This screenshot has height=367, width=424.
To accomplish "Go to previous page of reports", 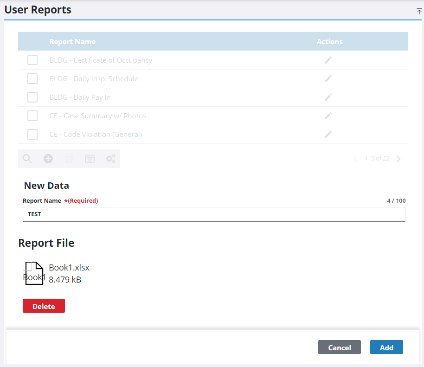I will tap(356, 159).
